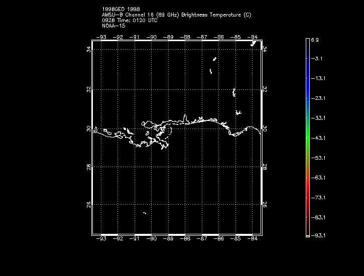
Task: Click the -90 longitude label on top axis
Action: [152, 37]
